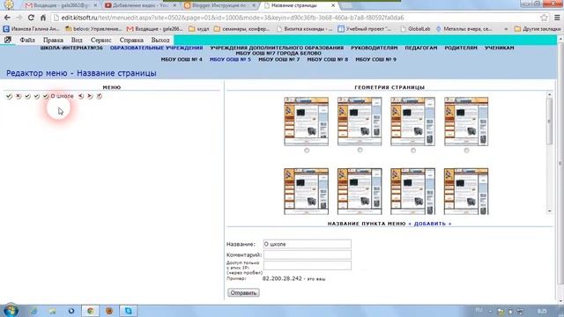Select the radio under the first top-row layout
Viewport: 564px width, 317px height.
[x=307, y=151]
